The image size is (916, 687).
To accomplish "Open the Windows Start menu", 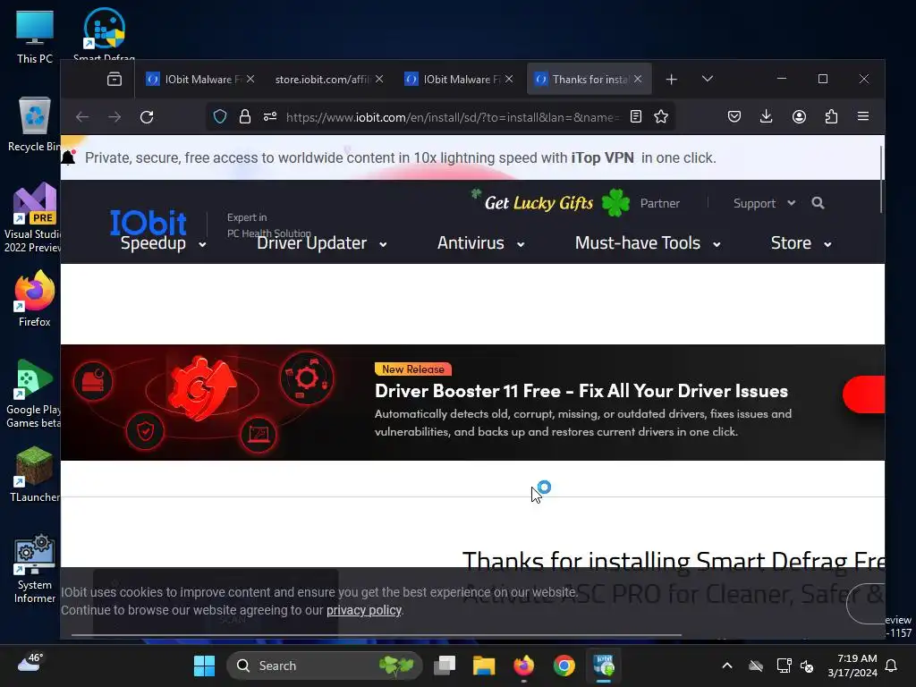I will 204,666.
